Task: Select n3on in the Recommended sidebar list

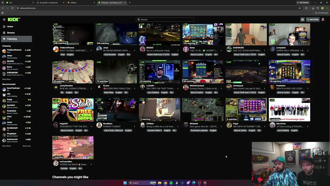Action: click(x=16, y=118)
